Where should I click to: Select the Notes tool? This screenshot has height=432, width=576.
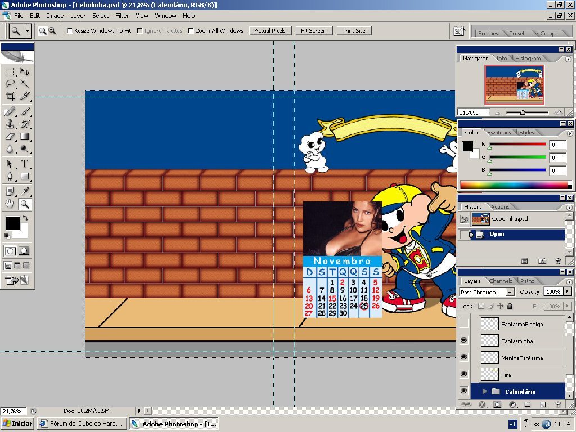point(10,191)
